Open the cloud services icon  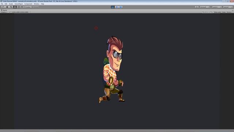(197, 7)
